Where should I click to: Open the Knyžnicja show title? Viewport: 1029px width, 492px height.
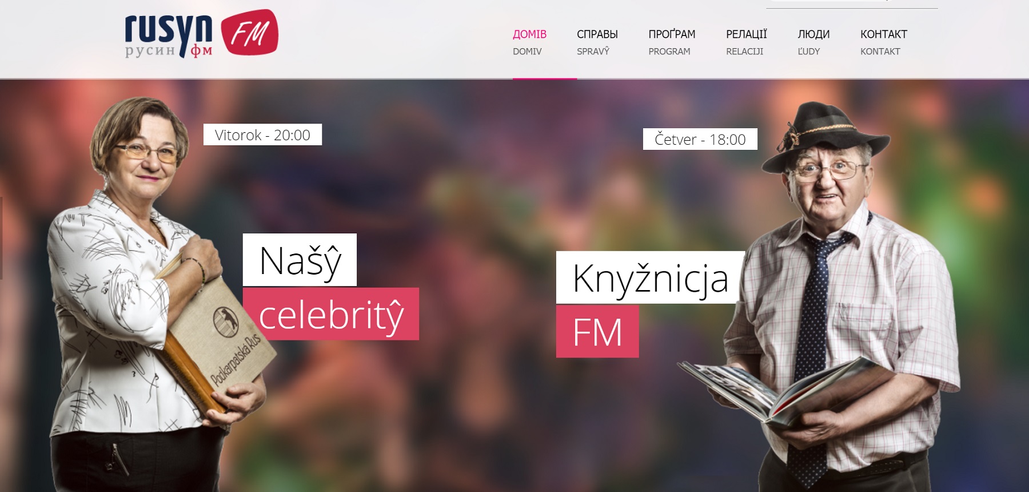(651, 277)
